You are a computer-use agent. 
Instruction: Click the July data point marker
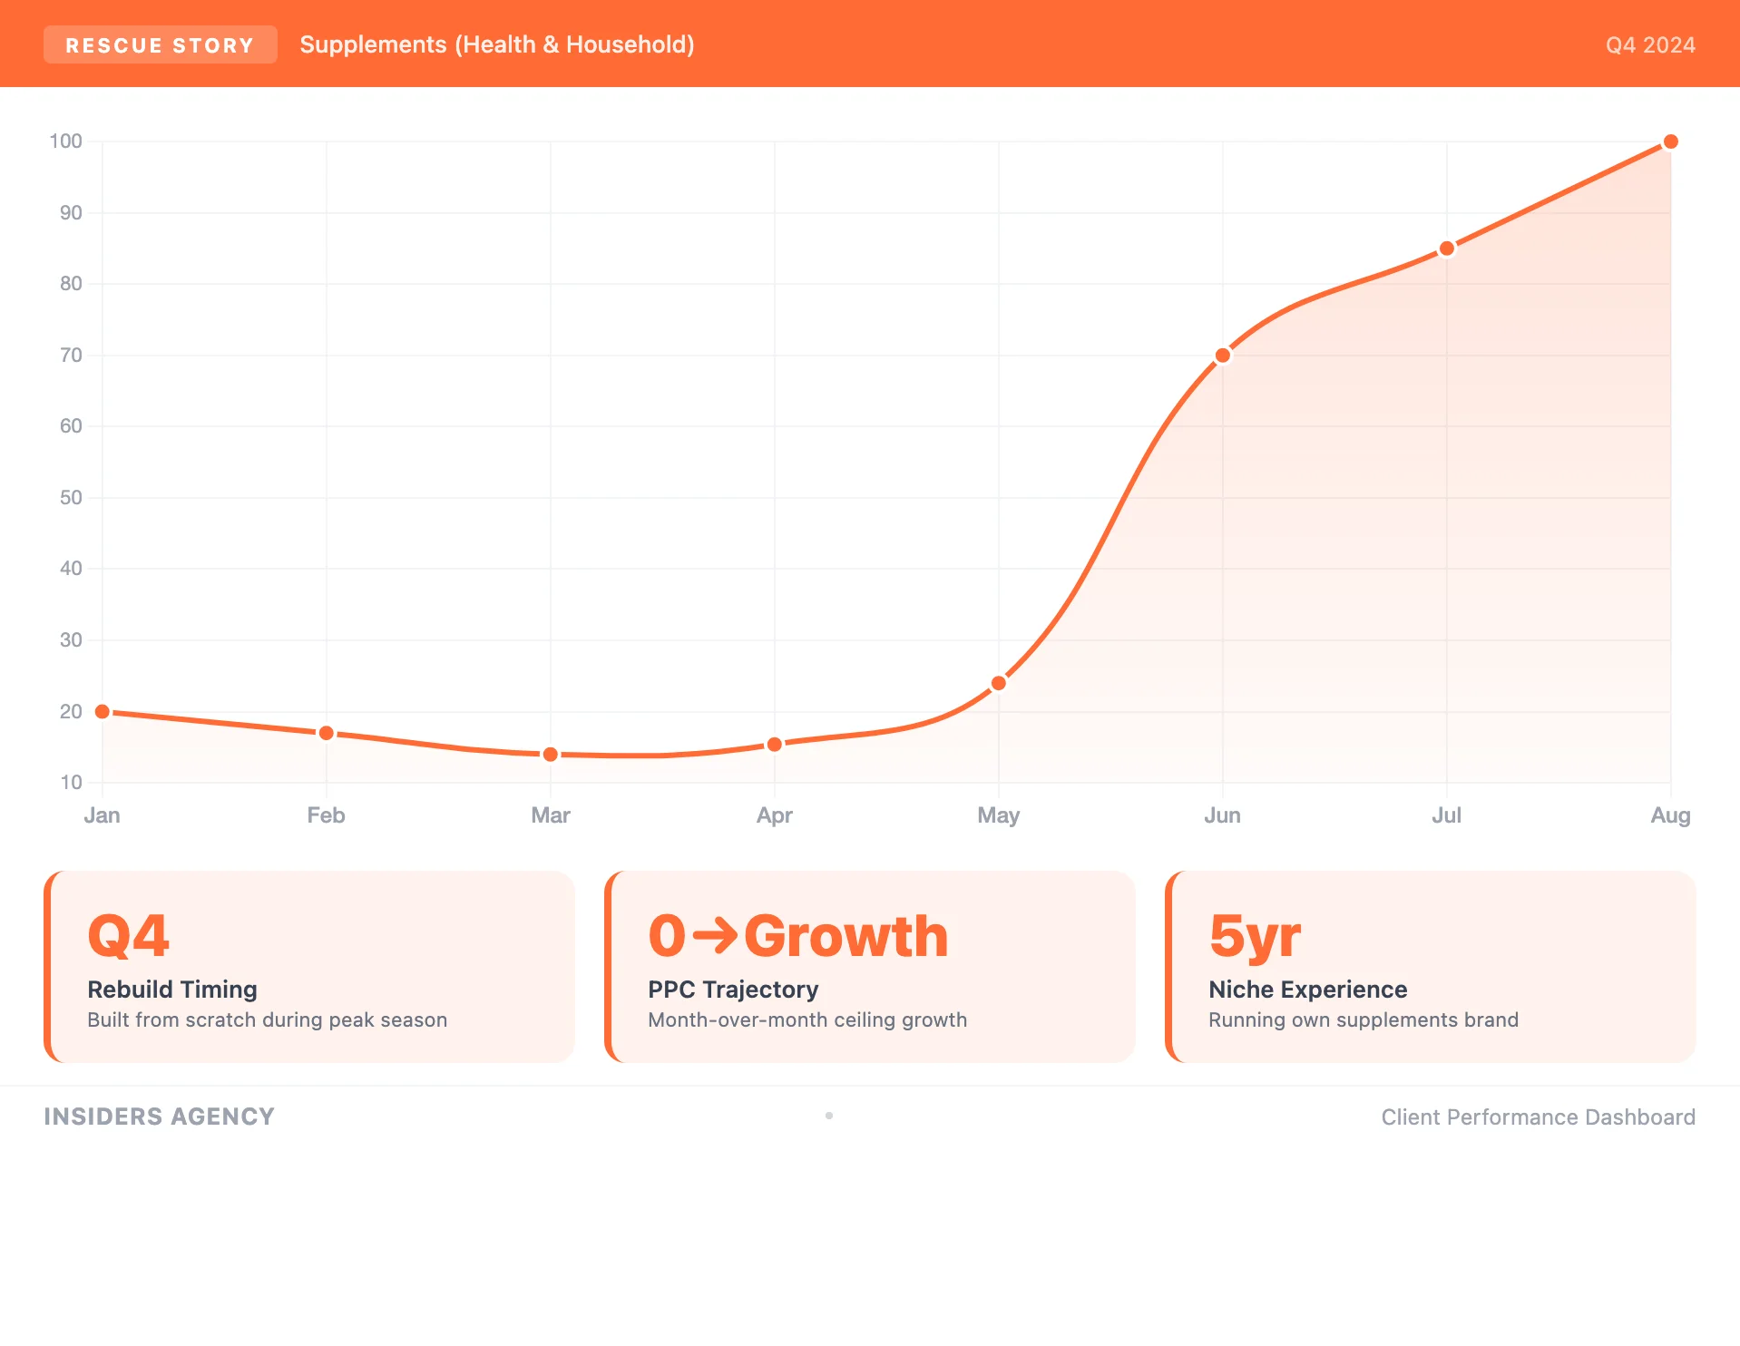tap(1447, 249)
